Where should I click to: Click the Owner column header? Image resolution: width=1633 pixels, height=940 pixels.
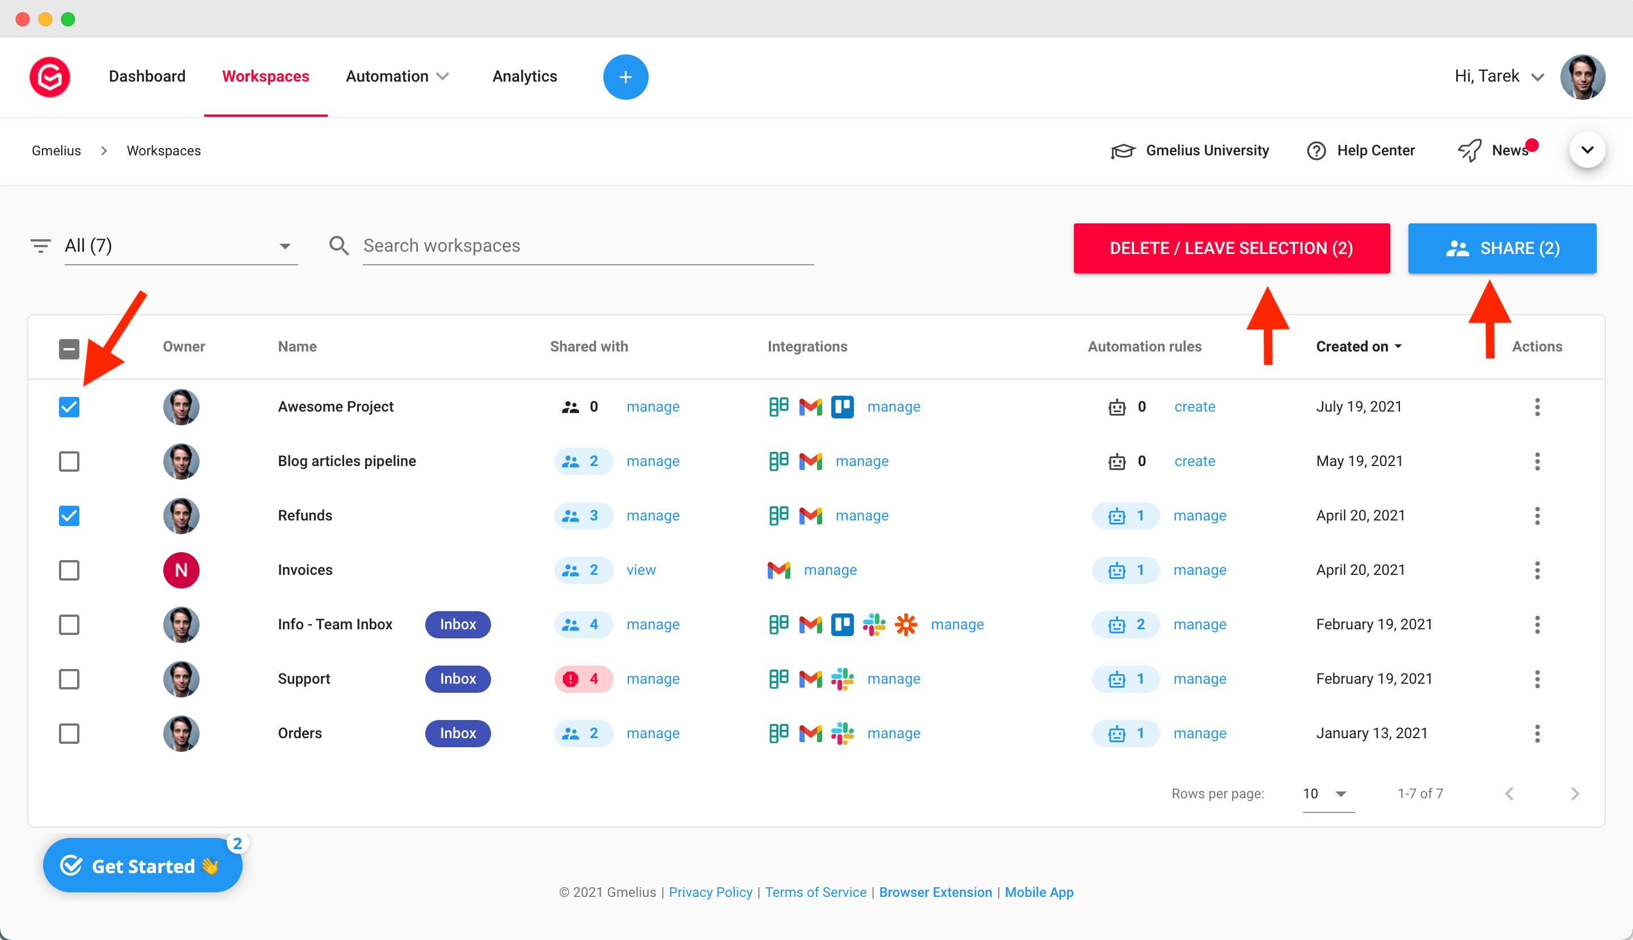pos(183,346)
